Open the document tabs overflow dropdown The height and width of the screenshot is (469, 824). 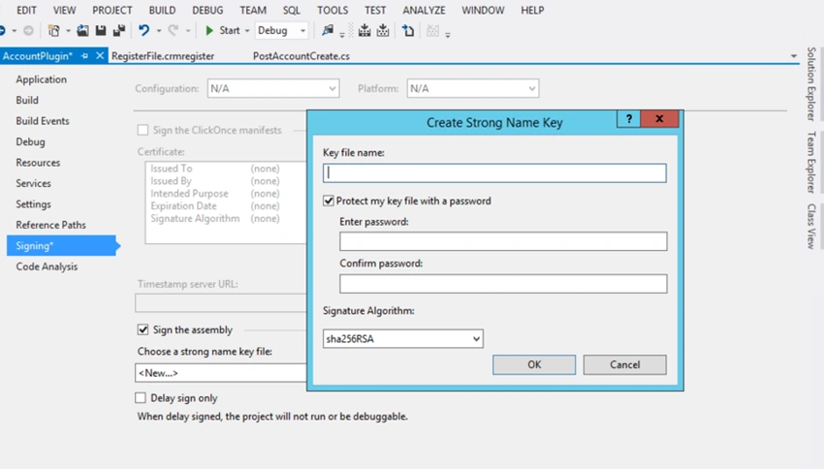tap(794, 55)
